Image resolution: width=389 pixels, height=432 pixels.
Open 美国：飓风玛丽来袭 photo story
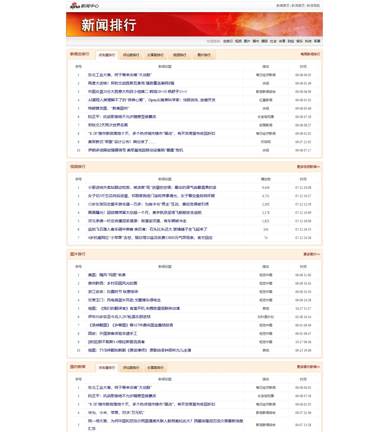(x=107, y=275)
